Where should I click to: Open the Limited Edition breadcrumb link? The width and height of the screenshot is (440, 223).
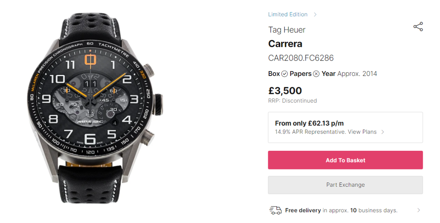[288, 15]
